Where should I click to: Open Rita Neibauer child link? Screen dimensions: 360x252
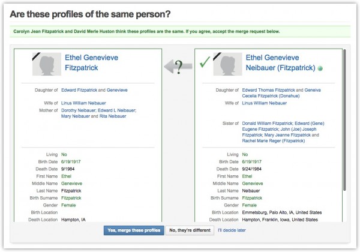tap(113, 116)
